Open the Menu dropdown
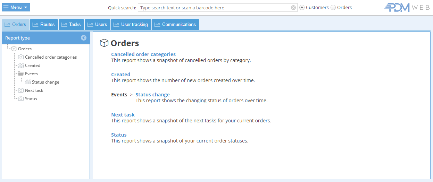433x182 pixels. (16, 7)
